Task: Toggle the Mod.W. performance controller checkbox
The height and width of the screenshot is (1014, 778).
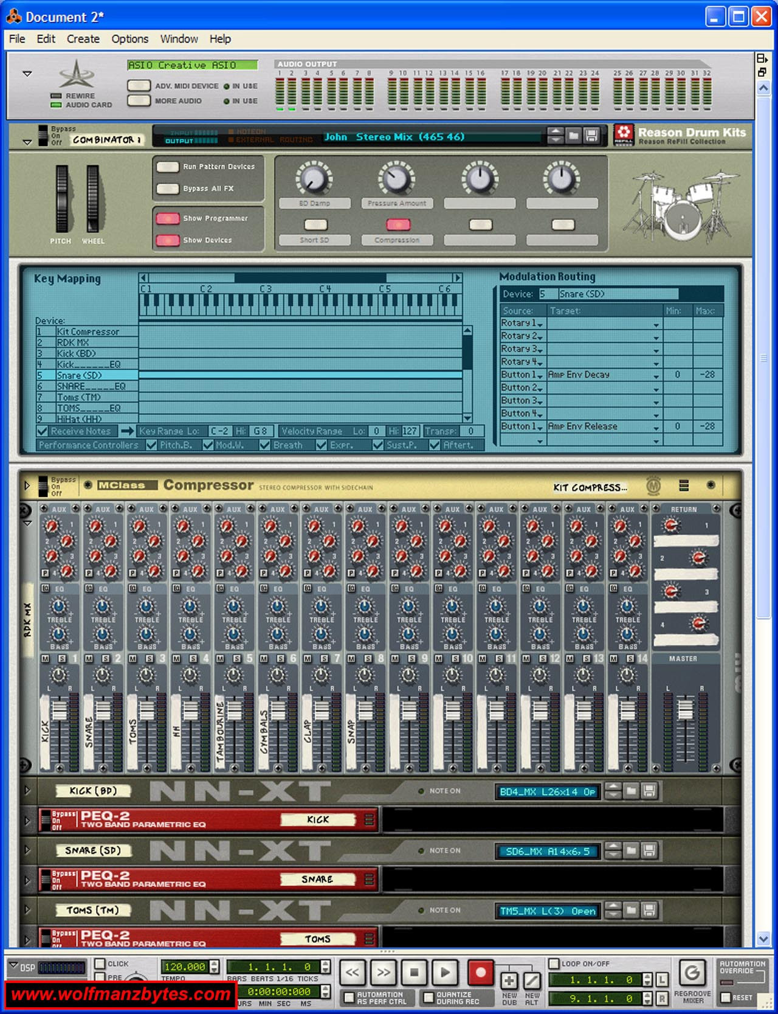Action: [x=208, y=445]
